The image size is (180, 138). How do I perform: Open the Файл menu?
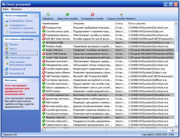[x=5, y=9]
